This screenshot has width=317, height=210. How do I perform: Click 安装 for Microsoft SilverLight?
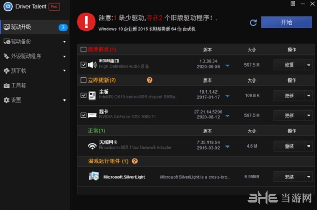click(x=289, y=177)
